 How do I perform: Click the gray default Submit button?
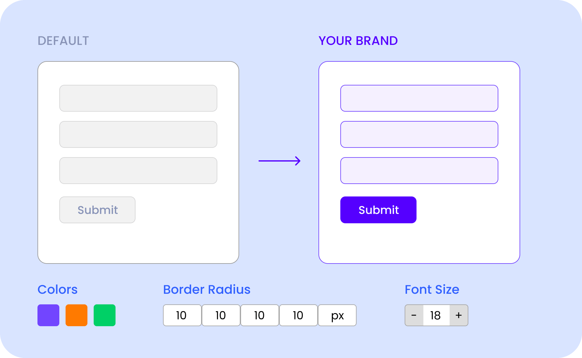point(97,210)
